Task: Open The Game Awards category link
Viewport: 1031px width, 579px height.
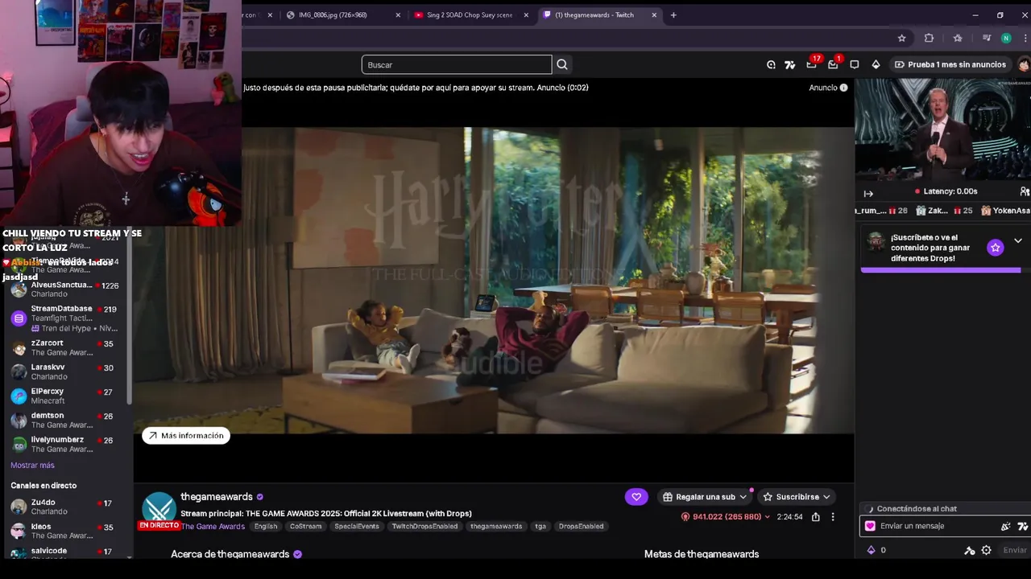Action: pyautogui.click(x=213, y=526)
